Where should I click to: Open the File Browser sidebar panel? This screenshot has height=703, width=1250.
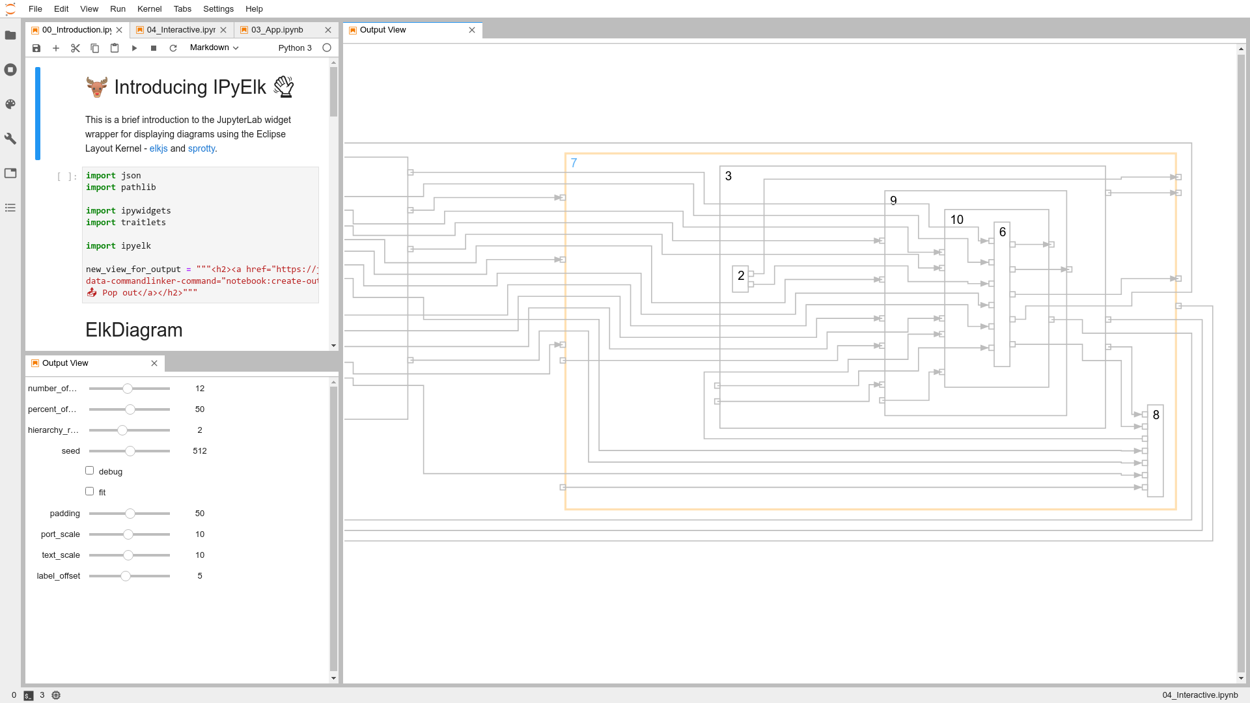coord(10,35)
